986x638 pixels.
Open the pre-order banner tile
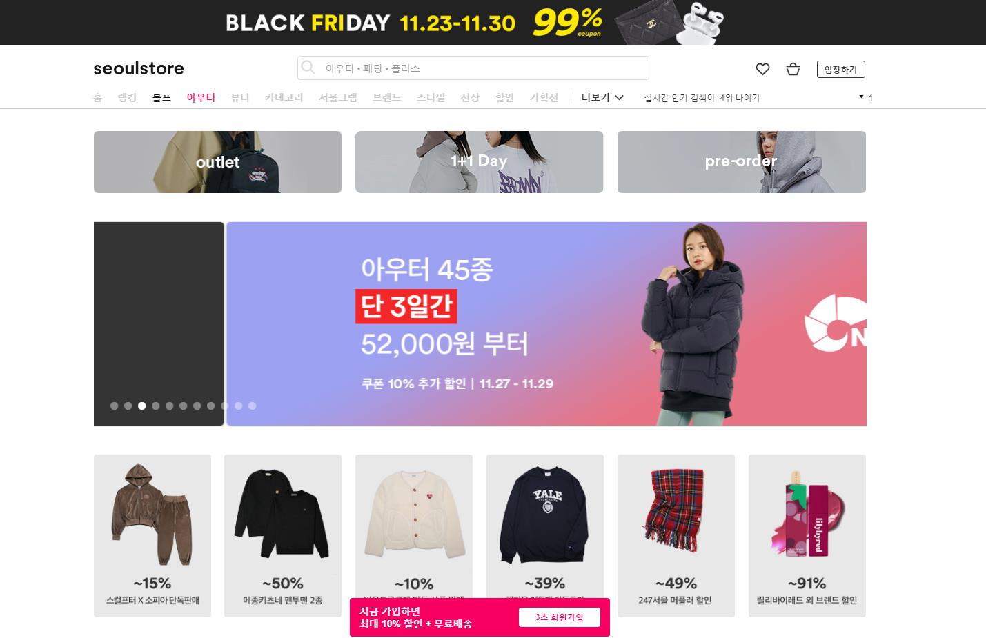741,162
